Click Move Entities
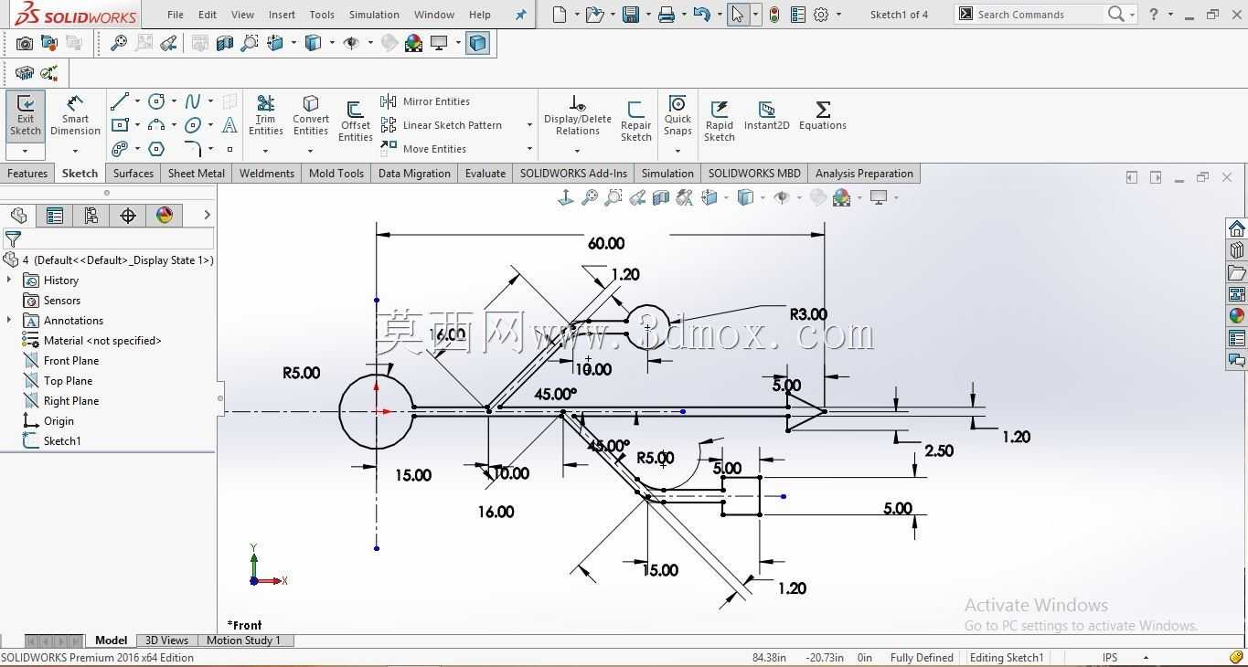The image size is (1248, 667). point(423,149)
